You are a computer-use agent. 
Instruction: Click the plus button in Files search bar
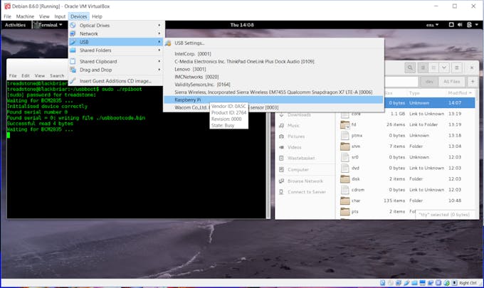[x=473, y=82]
